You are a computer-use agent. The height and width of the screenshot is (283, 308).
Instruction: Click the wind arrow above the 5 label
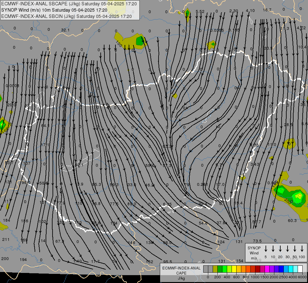click(x=266, y=249)
